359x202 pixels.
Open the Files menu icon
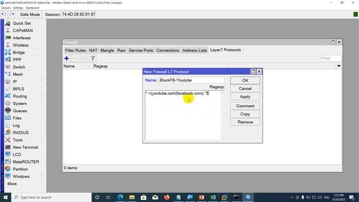pos(8,118)
